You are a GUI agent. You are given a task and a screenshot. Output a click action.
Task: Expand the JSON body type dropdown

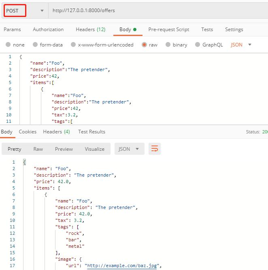241,45
